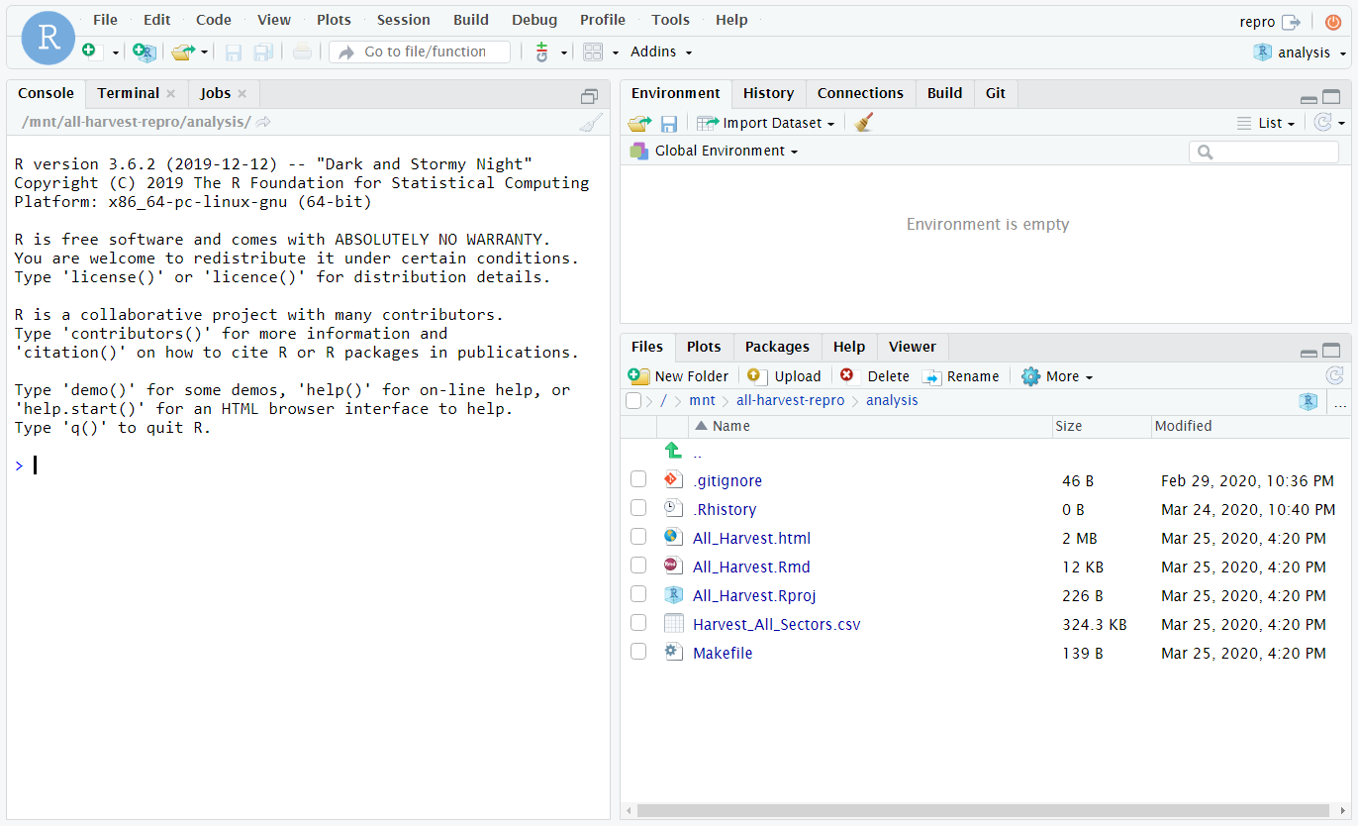This screenshot has height=826, width=1358.
Task: Click the New Folder button
Action: pyautogui.click(x=678, y=376)
